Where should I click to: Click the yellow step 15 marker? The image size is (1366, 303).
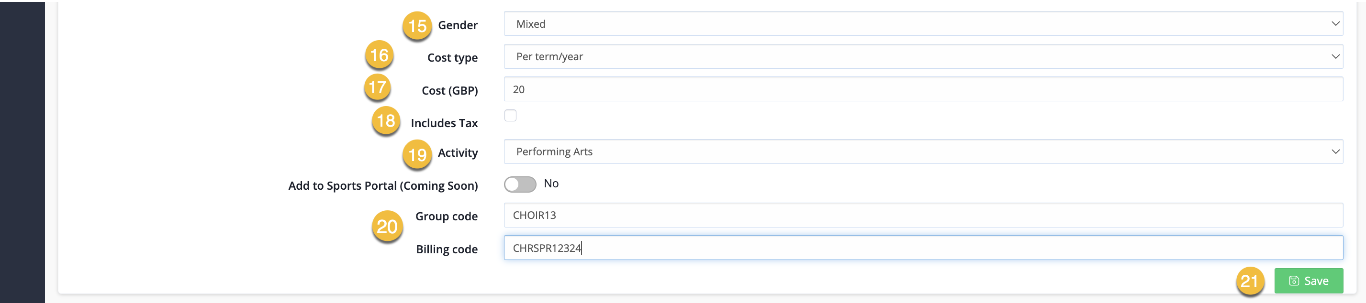417,25
